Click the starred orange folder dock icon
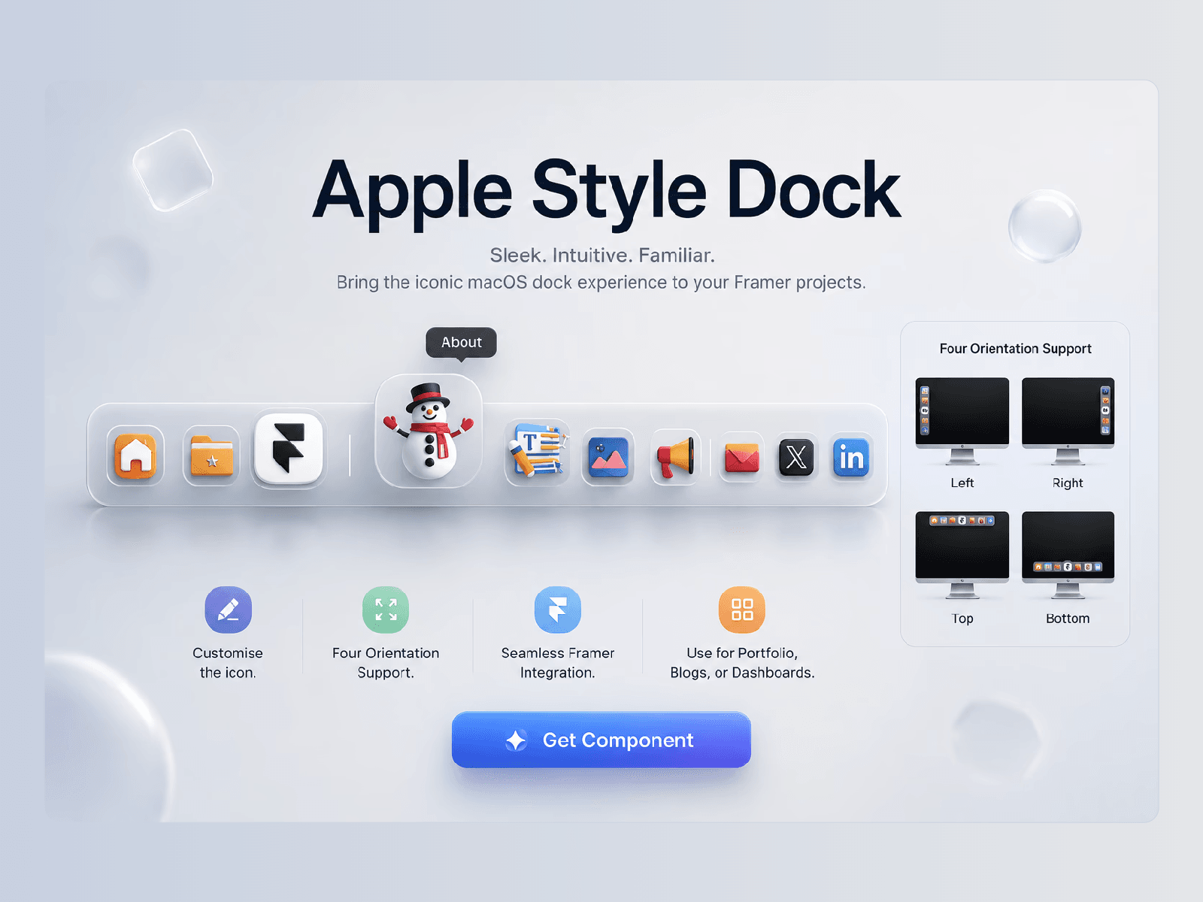 coord(211,456)
